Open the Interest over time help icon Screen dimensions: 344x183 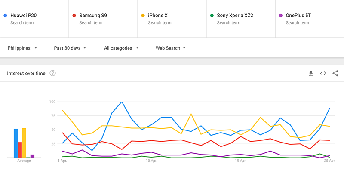coord(52,73)
